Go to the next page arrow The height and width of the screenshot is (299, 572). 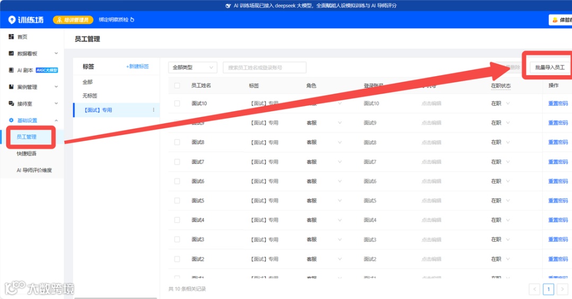(x=562, y=289)
